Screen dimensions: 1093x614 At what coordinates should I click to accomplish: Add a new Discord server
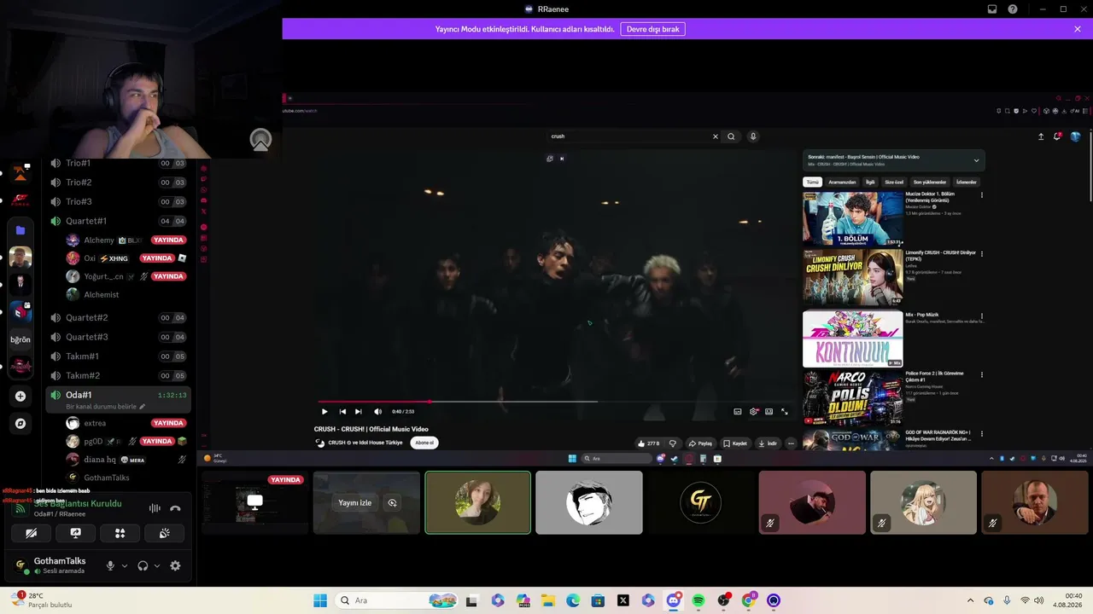pos(20,396)
